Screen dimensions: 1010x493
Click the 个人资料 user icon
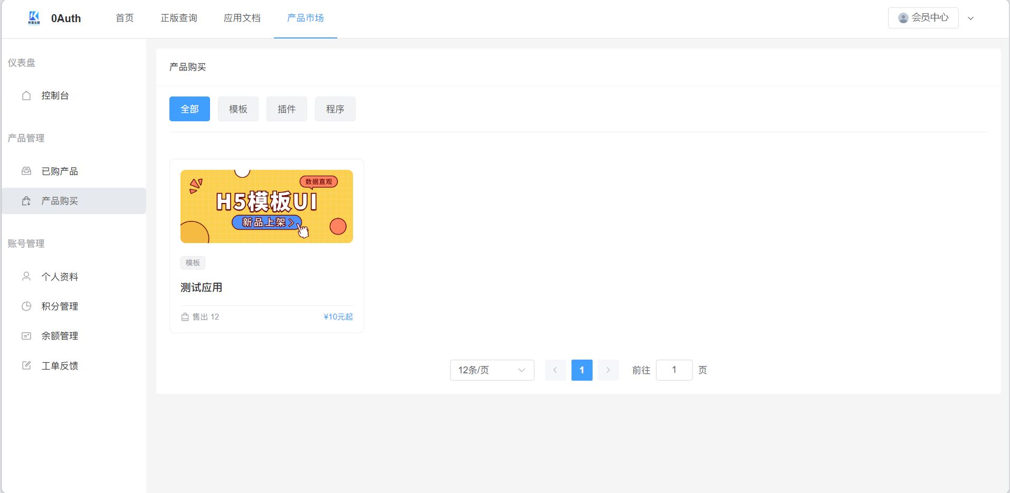click(26, 276)
